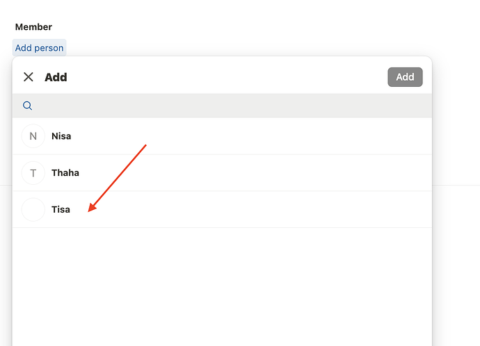The image size is (480, 346).
Task: Click the head of the red arrow
Action: coord(90,209)
